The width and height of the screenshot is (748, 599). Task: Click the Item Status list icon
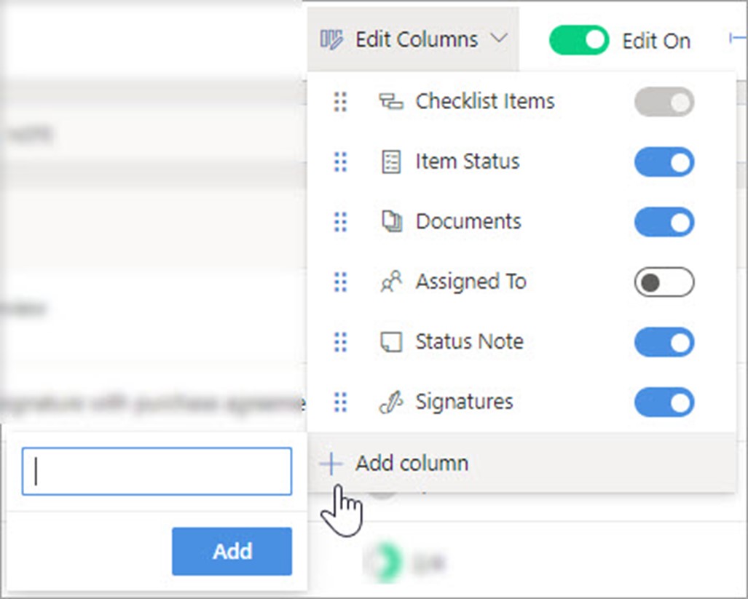click(391, 162)
